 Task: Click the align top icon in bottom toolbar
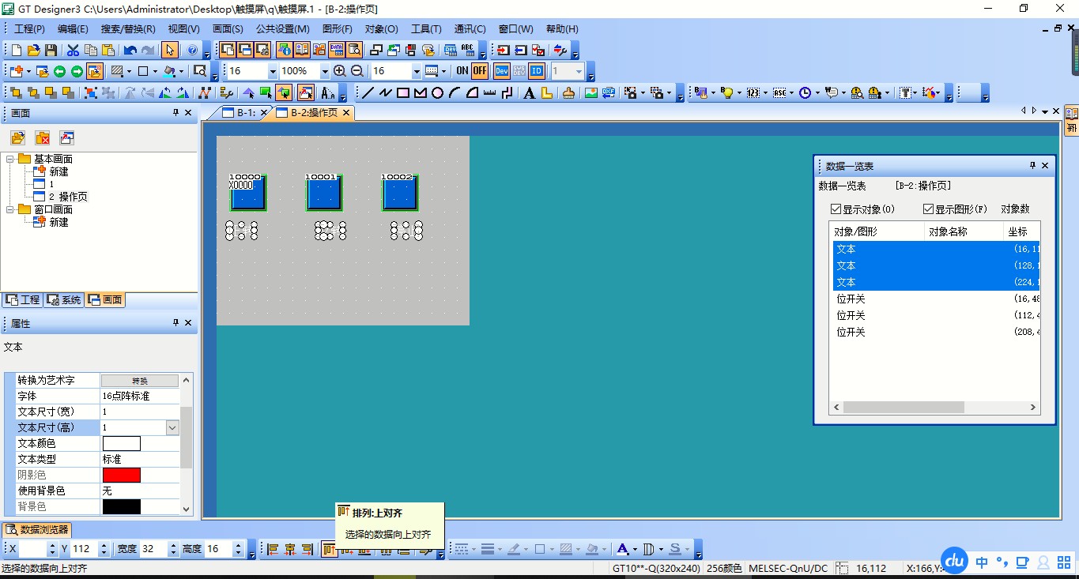point(329,549)
